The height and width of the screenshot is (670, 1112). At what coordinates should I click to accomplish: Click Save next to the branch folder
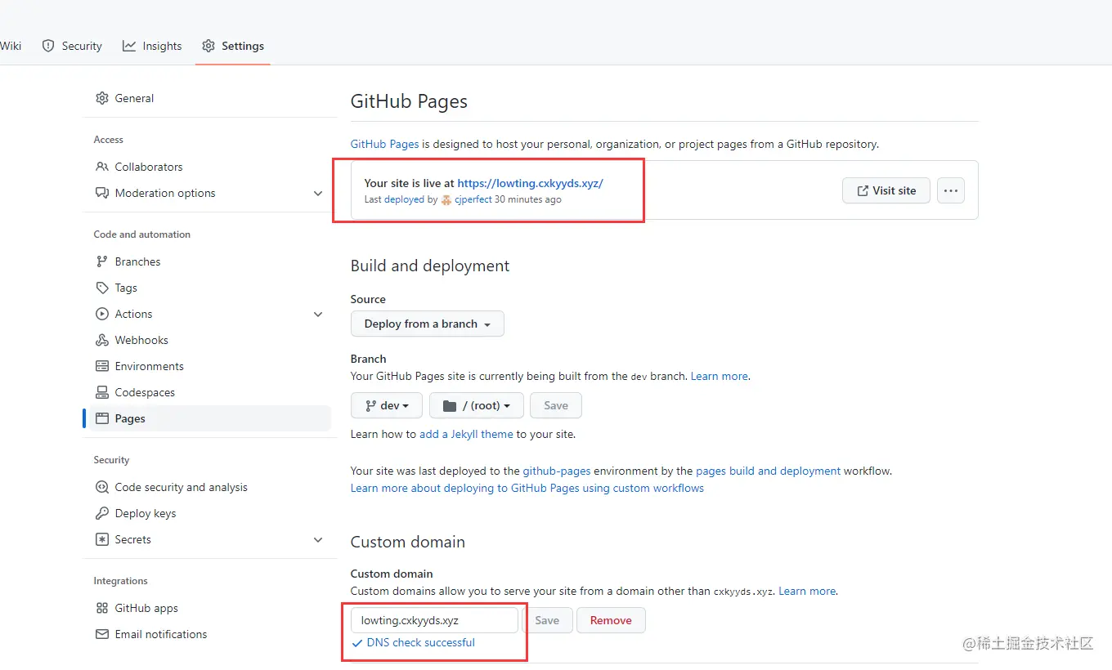pyautogui.click(x=556, y=405)
